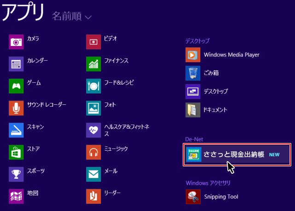Launch the Windows Media Player icon

point(193,55)
